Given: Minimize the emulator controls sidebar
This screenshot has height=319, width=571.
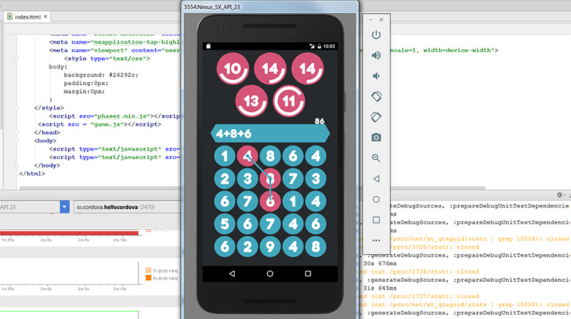Looking at the screenshot, I should pos(370,20).
